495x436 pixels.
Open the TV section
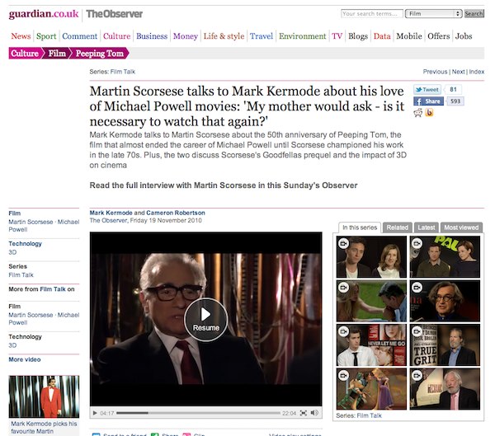337,36
